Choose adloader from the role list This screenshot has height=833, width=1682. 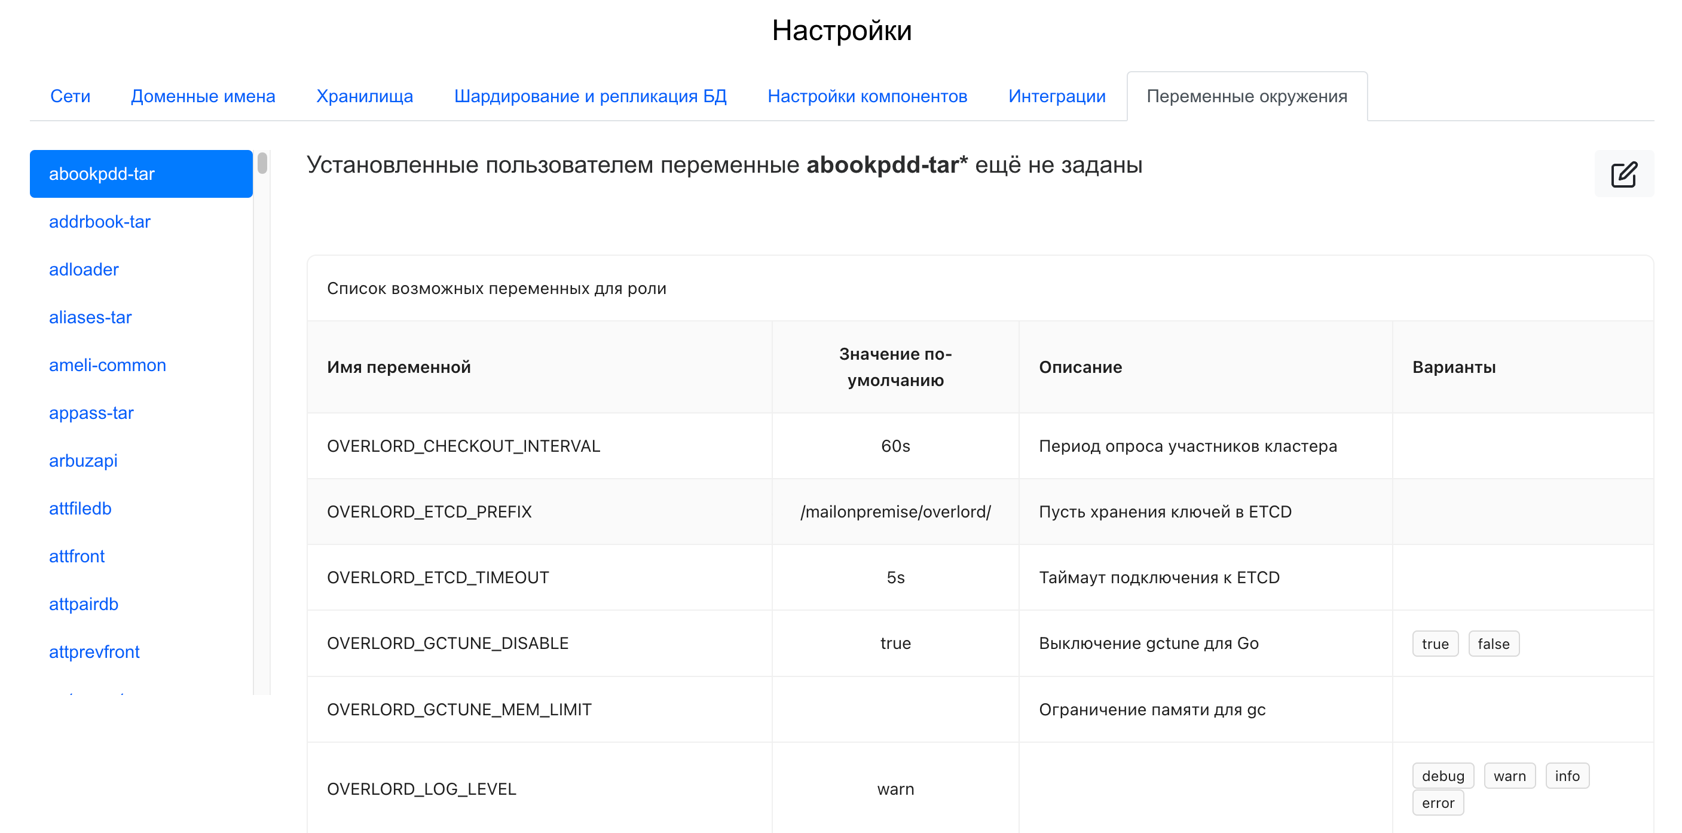84,269
